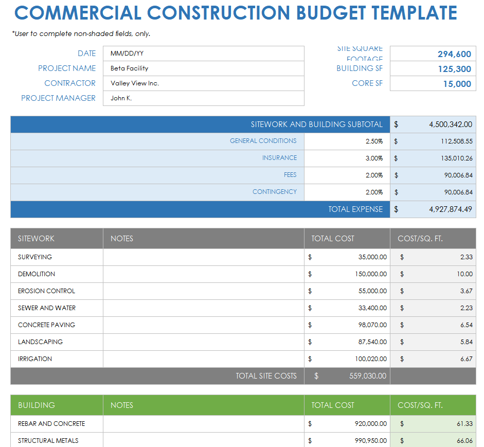
Task: Select the Project Name field 'Beta Facility'
Action: click(203, 68)
